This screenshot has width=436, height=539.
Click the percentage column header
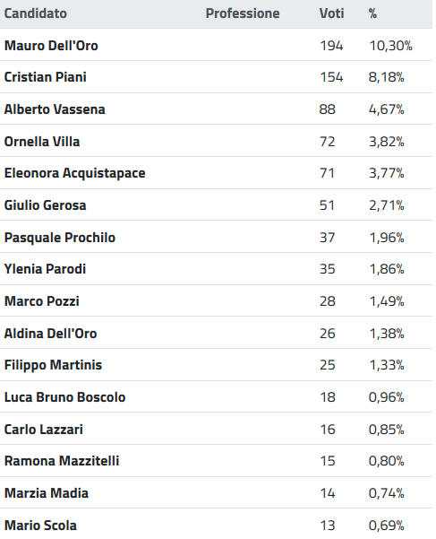coord(372,13)
